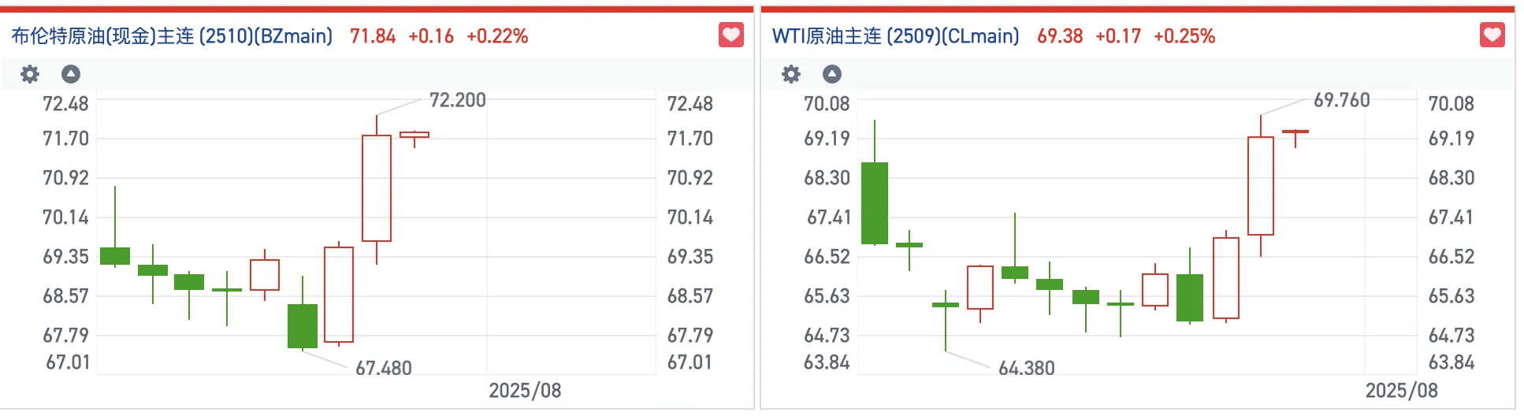Click Brent percentage change +0.22%

pos(497,36)
